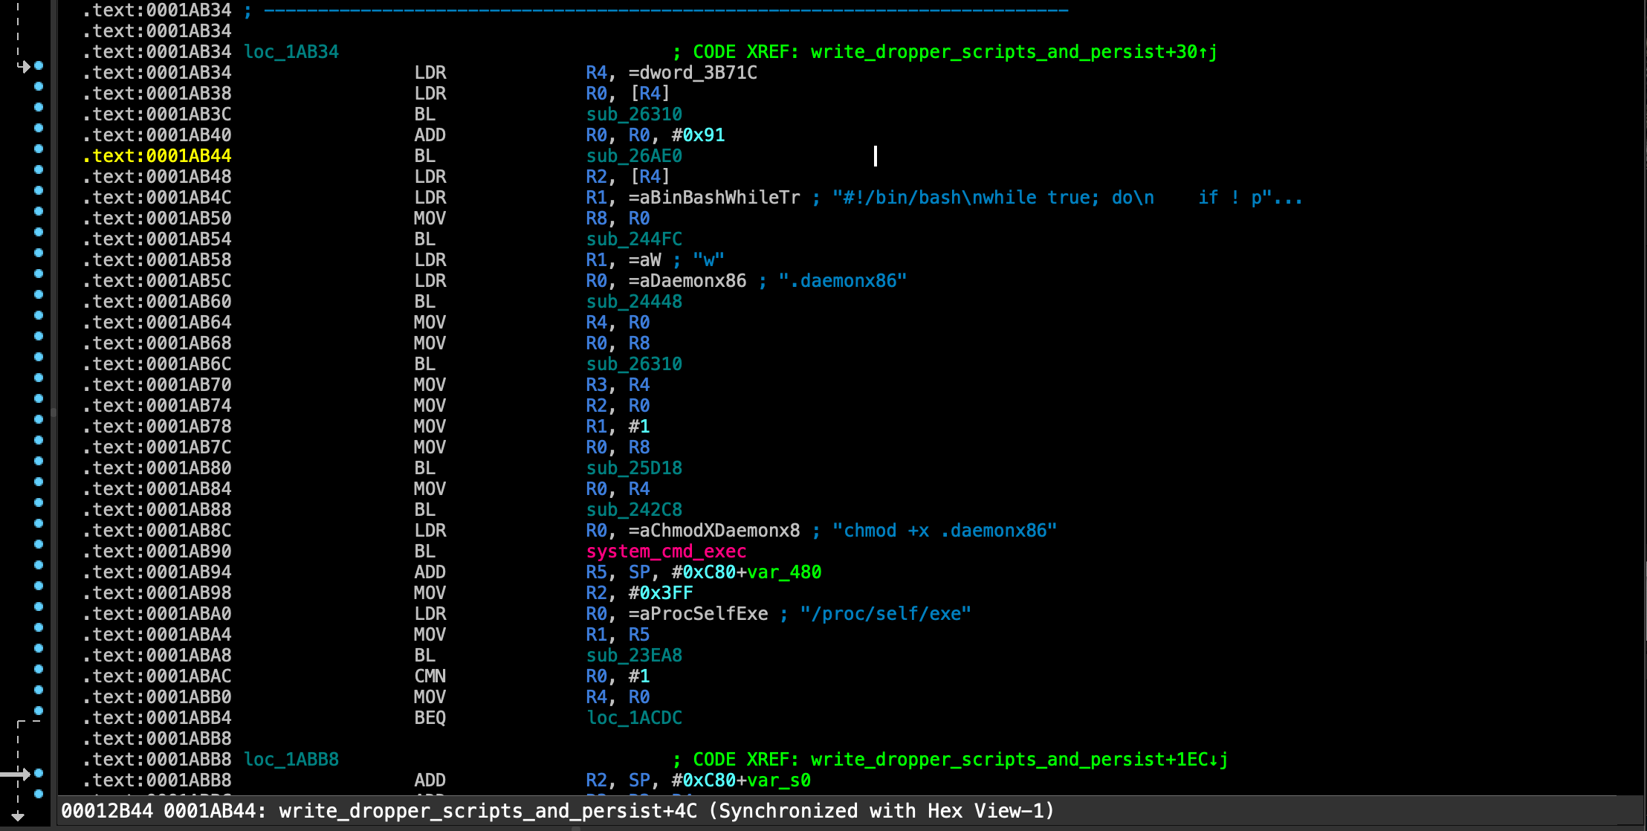
Task: Click the loc_1ABB8 label
Action: (x=291, y=760)
